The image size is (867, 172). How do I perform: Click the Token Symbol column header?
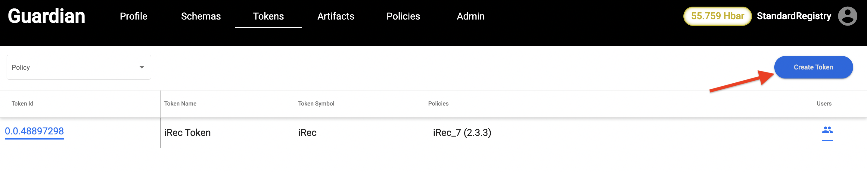[x=316, y=103]
